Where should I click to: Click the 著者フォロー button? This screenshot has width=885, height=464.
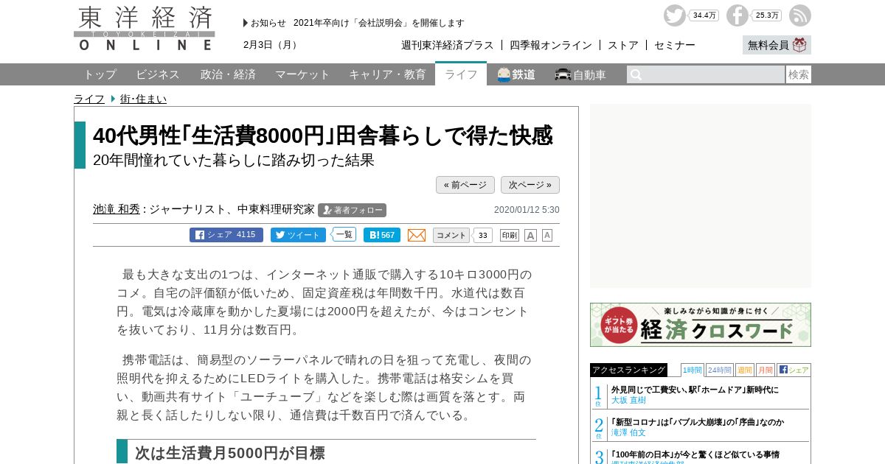353,210
